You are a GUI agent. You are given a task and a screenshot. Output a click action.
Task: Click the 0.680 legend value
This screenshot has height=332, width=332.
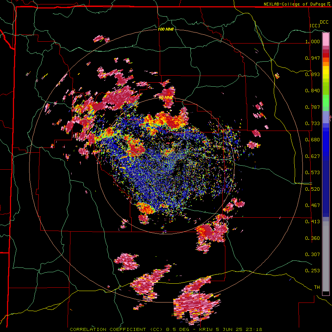pos(312,140)
